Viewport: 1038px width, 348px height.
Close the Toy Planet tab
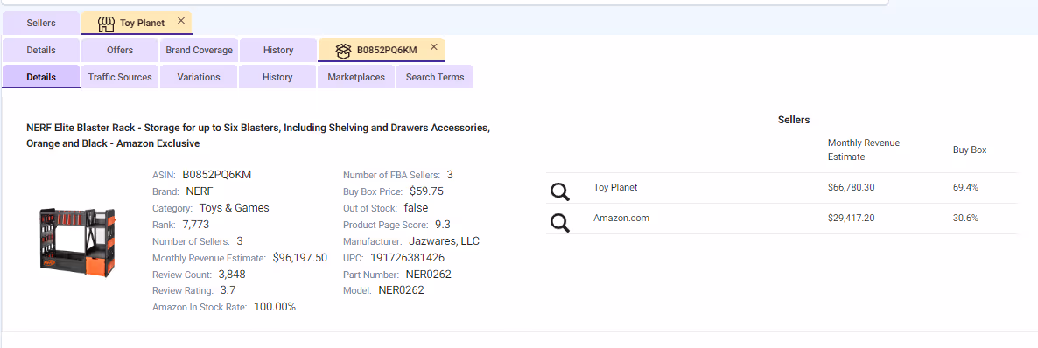tap(180, 21)
